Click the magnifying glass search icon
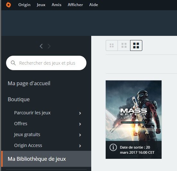 [x=13, y=63]
